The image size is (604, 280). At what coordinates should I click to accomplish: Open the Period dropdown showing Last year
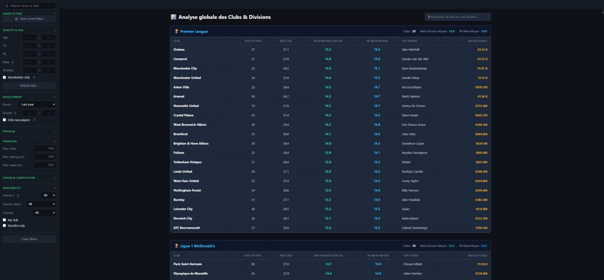[37, 104]
